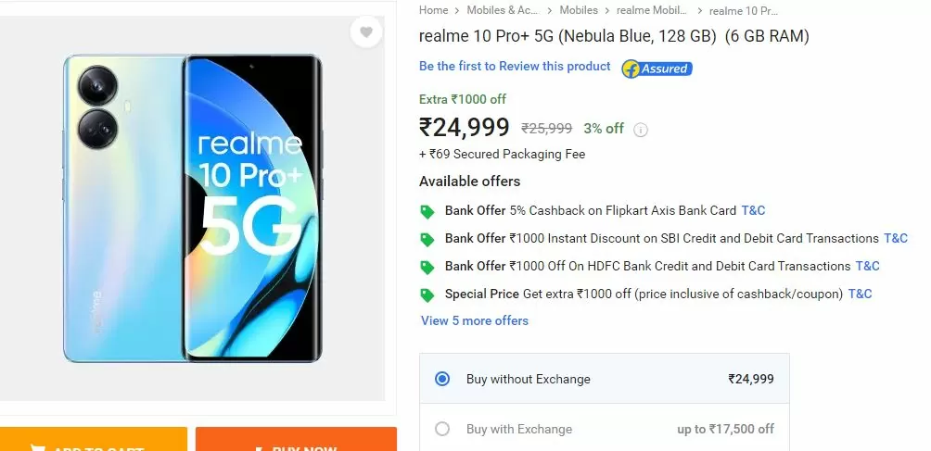Click the green tag beside HDFC offer
Image resolution: width=931 pixels, height=451 pixels.
tap(427, 267)
